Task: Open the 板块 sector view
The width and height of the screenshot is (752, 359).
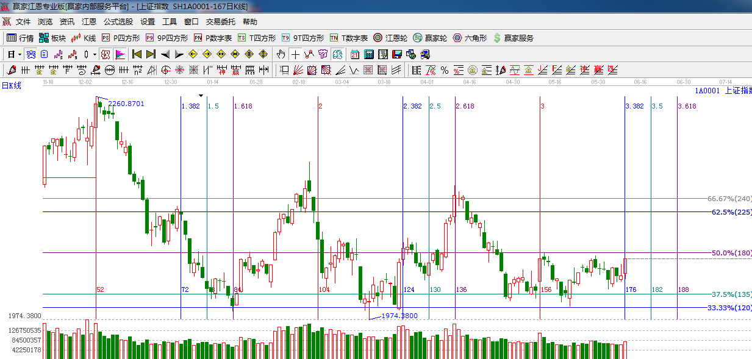Action: (52, 38)
